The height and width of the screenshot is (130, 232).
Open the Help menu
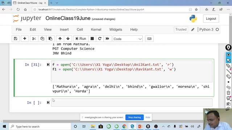point(134,30)
